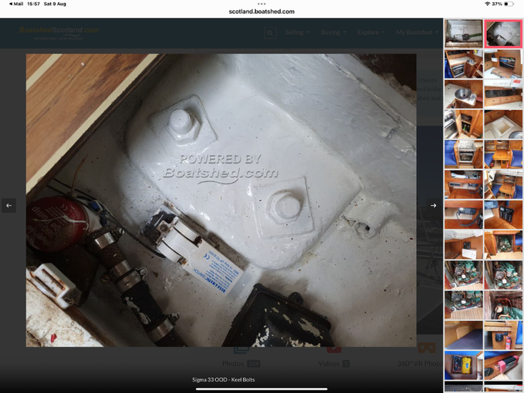The image size is (524, 393).
Task: Tap the three-dot multitasking icon at top
Action: (262, 4)
